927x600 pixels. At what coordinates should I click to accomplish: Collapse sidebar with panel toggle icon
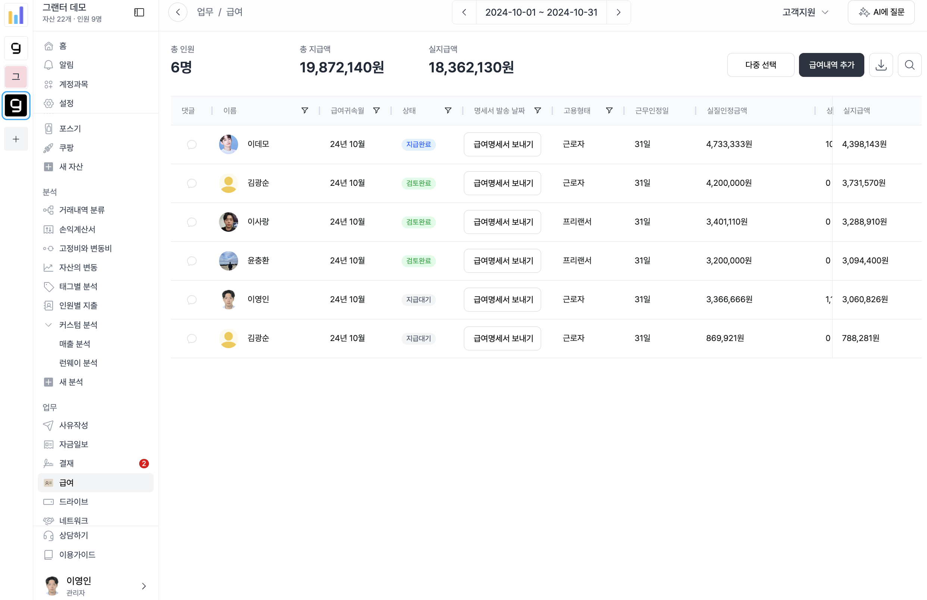point(139,12)
